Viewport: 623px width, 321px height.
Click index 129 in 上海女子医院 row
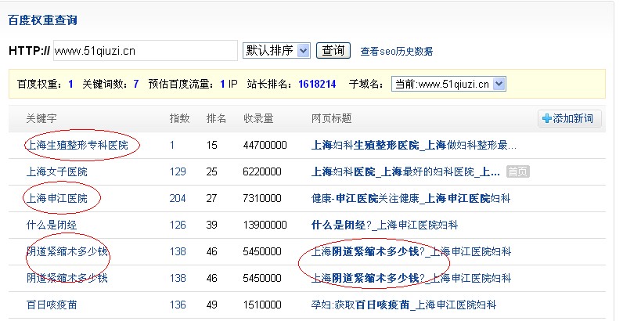coord(178,171)
